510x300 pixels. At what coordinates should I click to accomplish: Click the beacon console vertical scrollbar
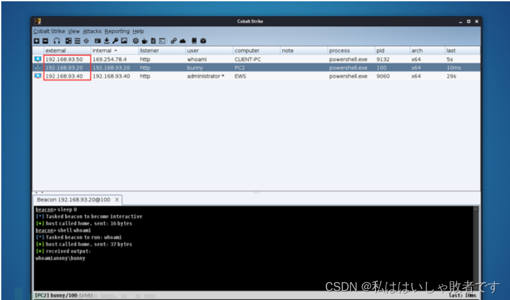(476, 248)
